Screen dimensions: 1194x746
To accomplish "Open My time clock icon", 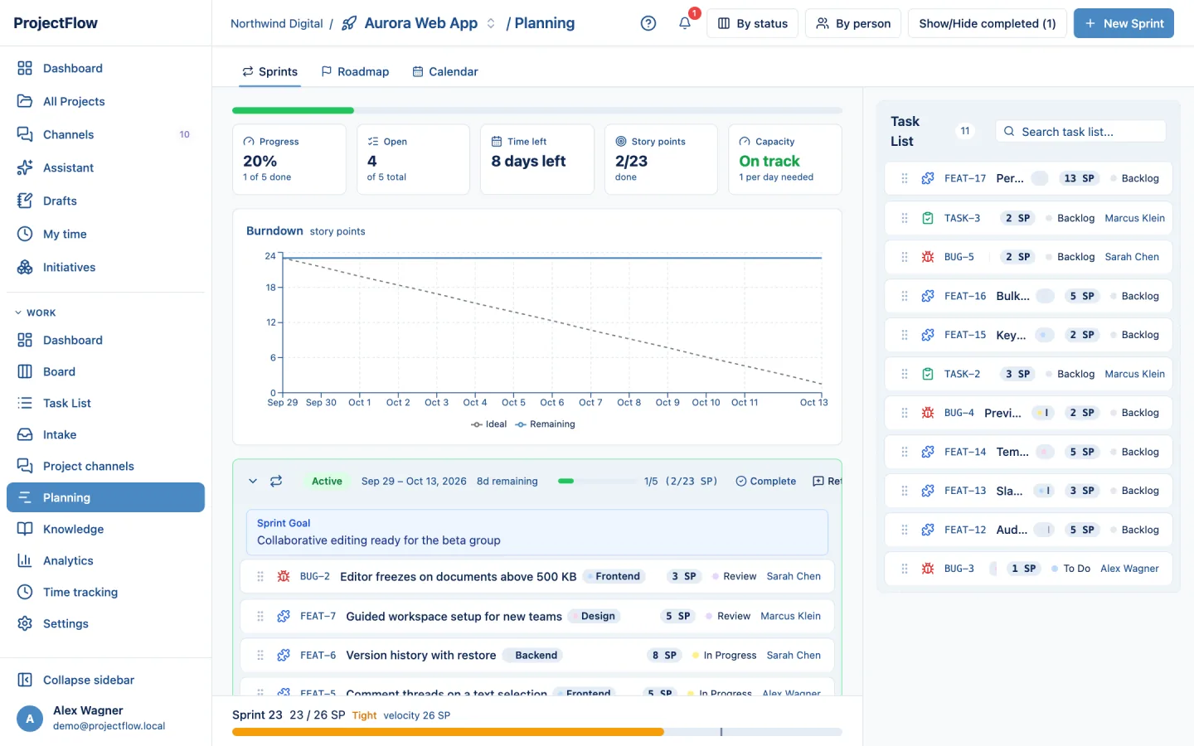I will pyautogui.click(x=25, y=234).
